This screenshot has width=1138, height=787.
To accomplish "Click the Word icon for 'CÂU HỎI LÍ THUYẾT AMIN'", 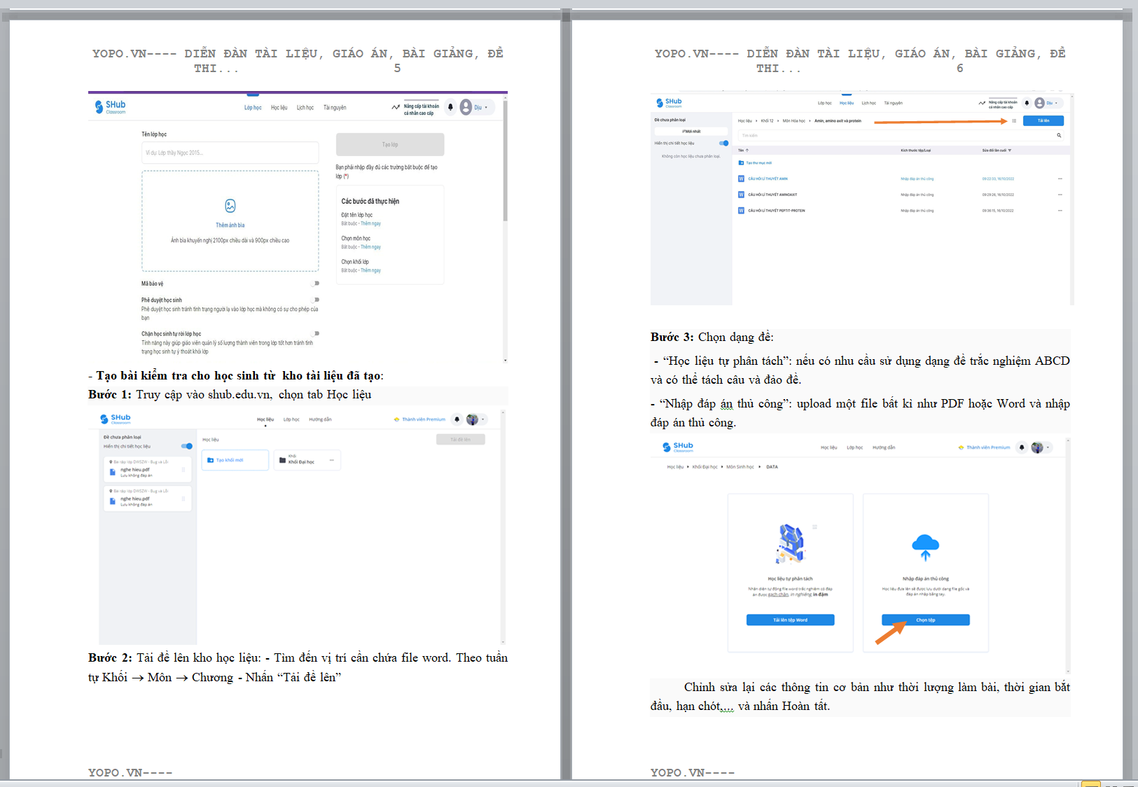I will 741,179.
